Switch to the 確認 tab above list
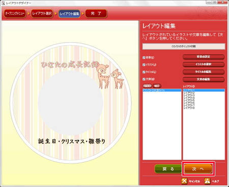The height and width of the screenshot is (187, 229). tap(157, 86)
